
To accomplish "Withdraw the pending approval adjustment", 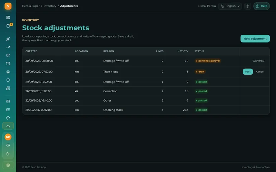I will tap(258, 61).
